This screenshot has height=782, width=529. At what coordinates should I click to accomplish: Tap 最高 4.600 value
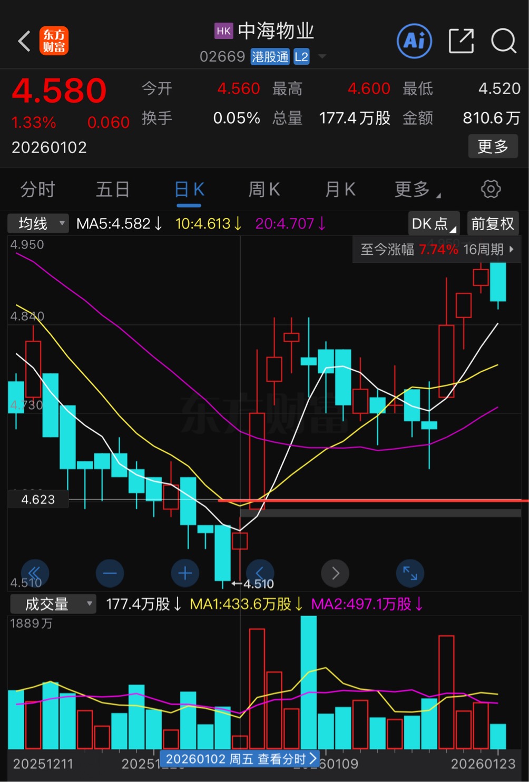pyautogui.click(x=369, y=88)
